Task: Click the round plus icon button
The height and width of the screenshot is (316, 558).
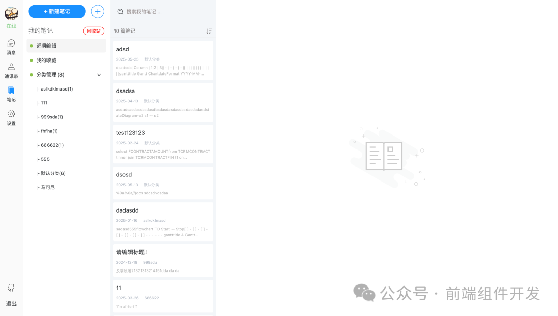Action: 98,11
